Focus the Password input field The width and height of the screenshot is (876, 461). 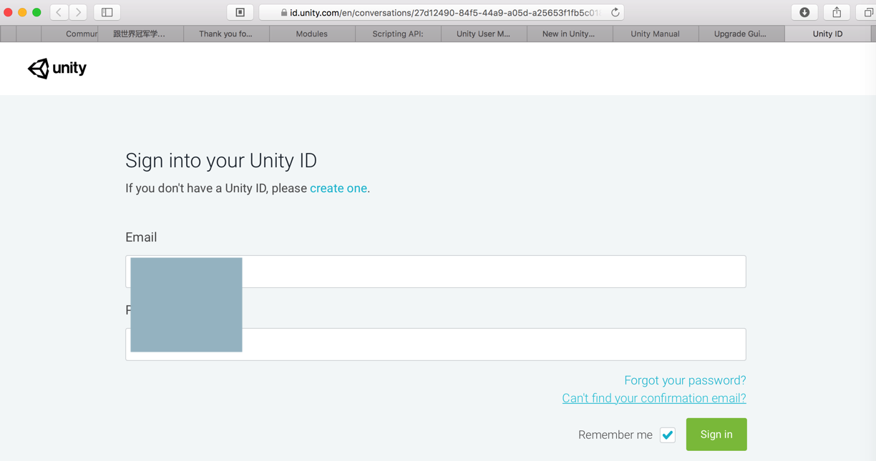tap(436, 344)
